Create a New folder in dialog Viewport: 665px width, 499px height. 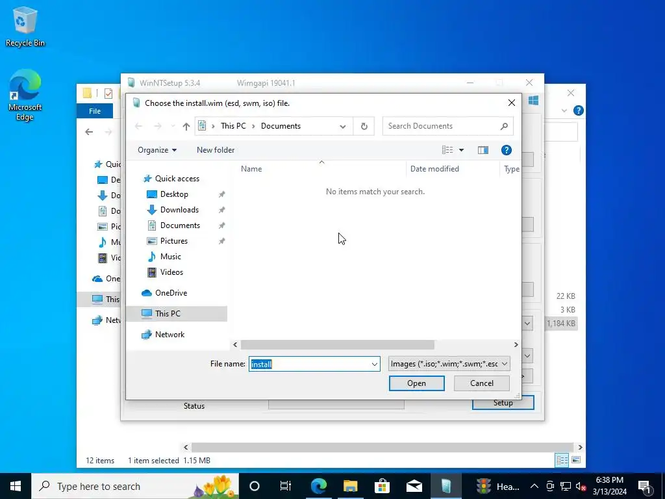(216, 150)
